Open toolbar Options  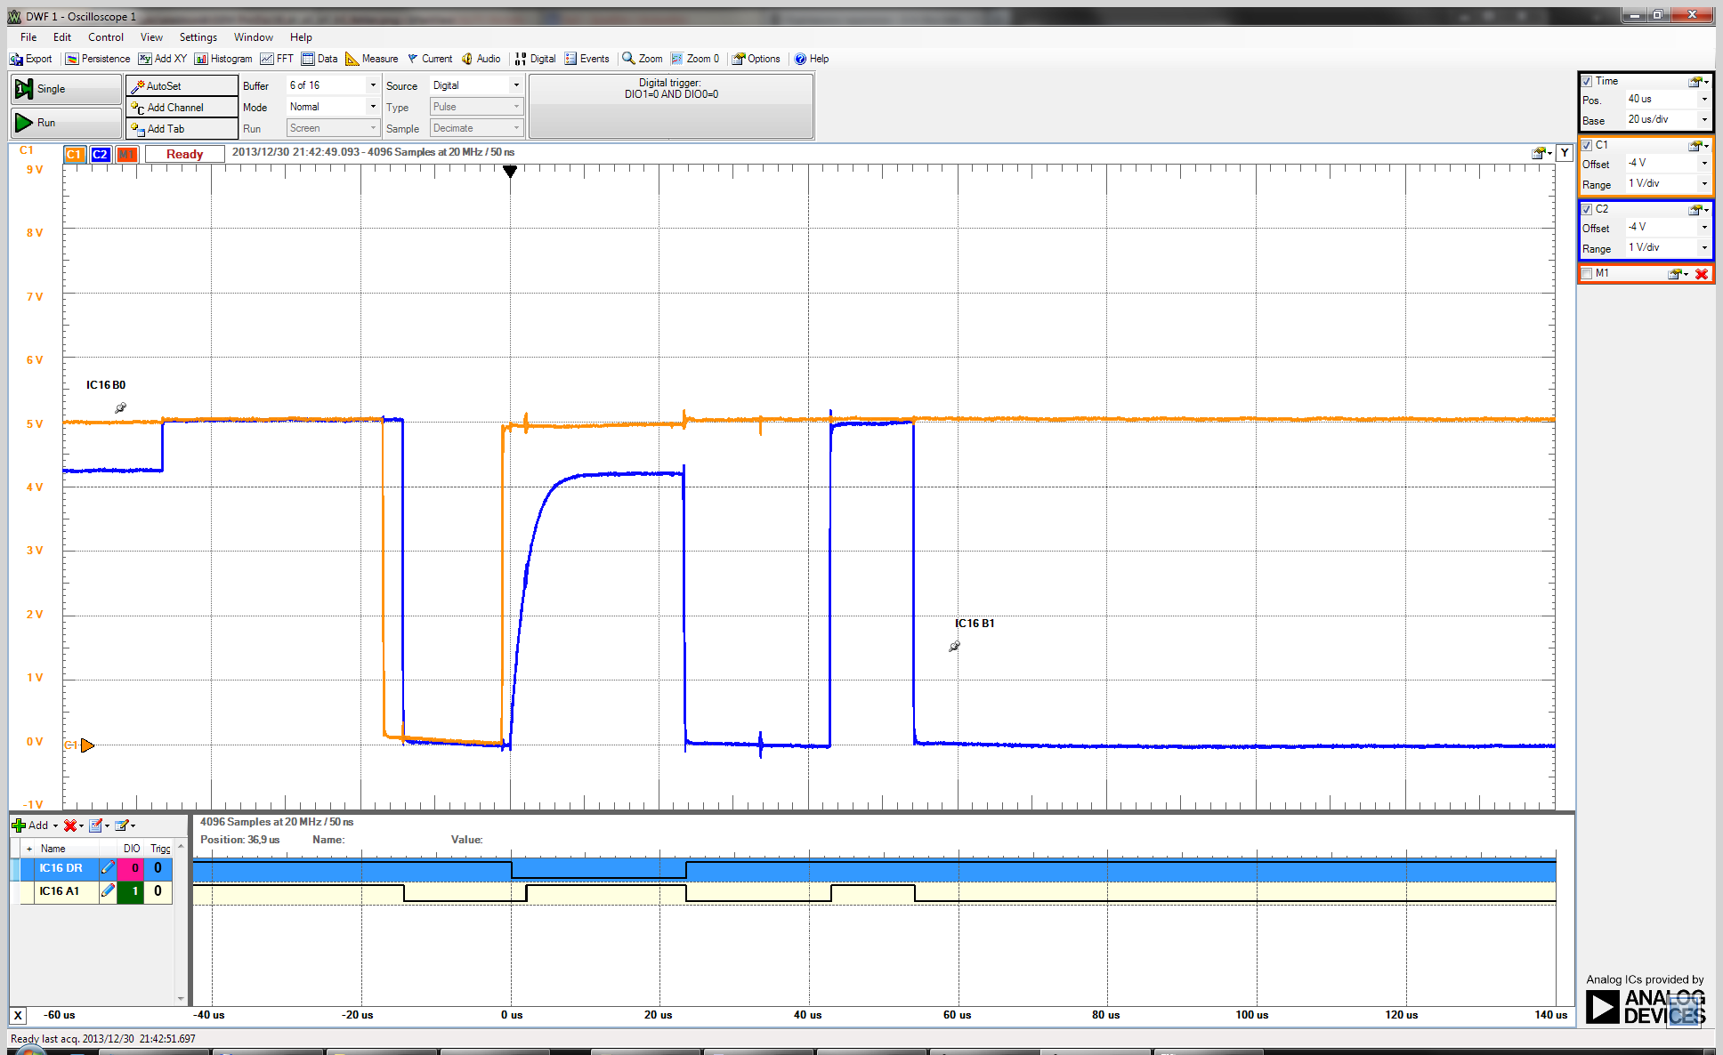[756, 59]
